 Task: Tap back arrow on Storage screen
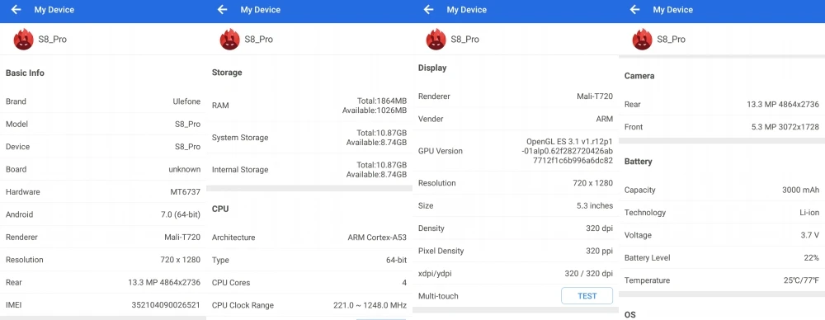coord(222,9)
